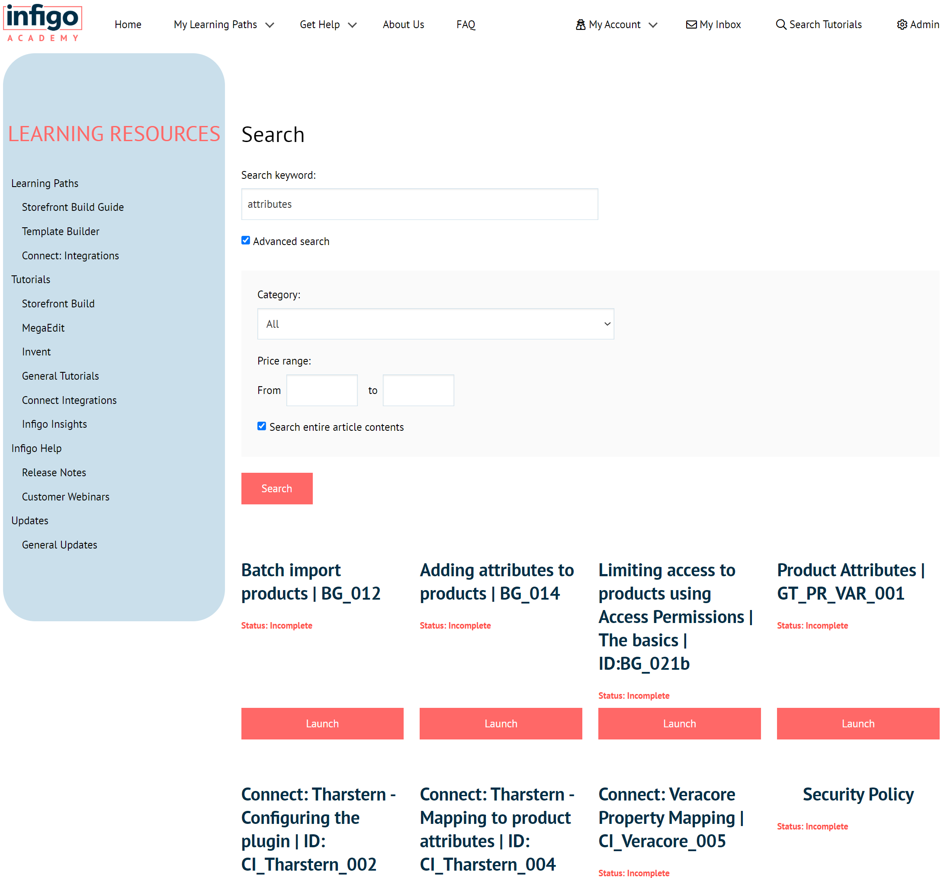Click the My Inbox envelope icon
This screenshot has width=944, height=878.
coord(691,25)
